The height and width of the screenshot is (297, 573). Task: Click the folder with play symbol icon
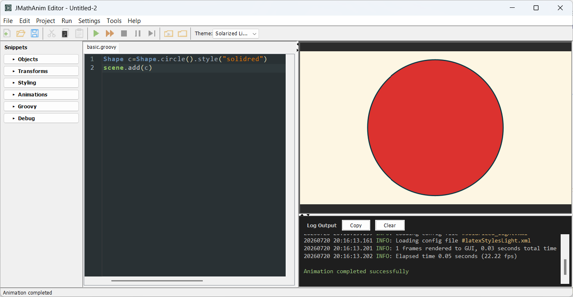[x=169, y=34]
